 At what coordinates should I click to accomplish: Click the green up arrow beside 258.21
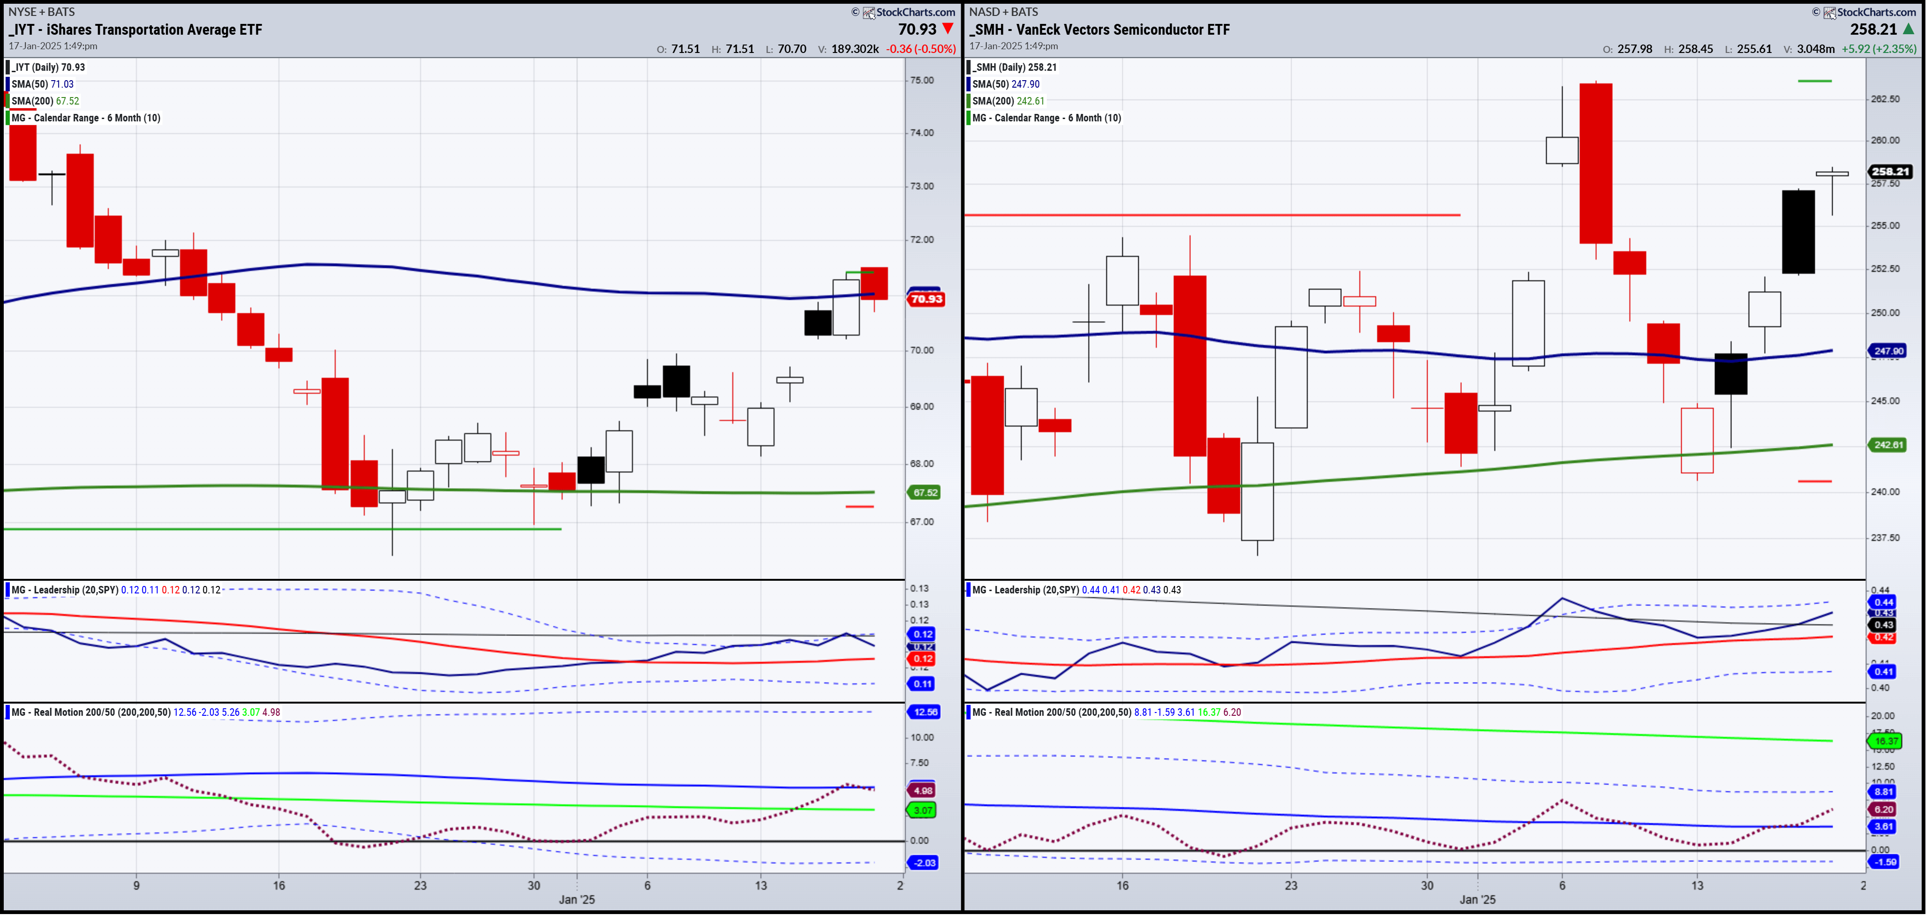point(1909,29)
